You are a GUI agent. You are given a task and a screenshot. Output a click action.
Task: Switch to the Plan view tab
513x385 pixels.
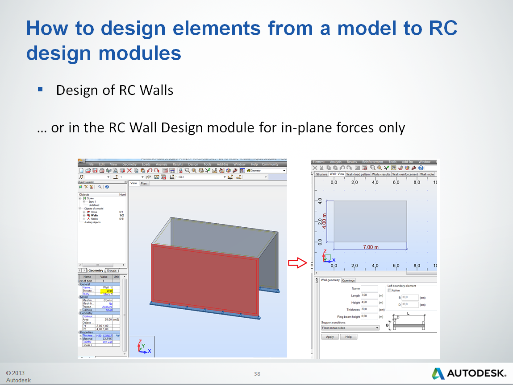coord(144,184)
